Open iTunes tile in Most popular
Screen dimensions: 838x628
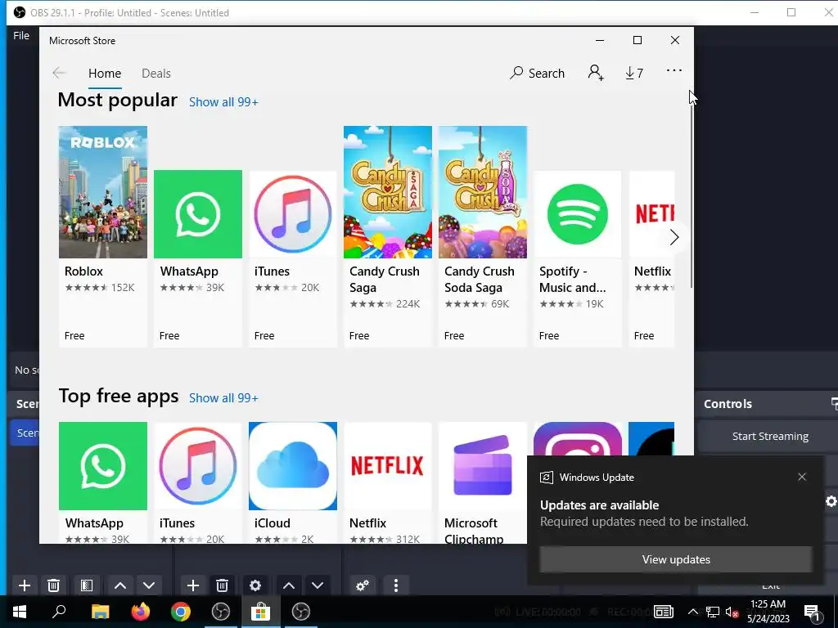(293, 258)
